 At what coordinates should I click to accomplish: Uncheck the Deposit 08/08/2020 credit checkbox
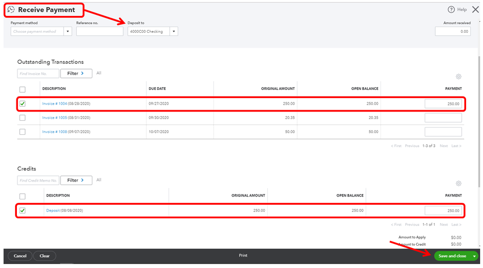23,211
